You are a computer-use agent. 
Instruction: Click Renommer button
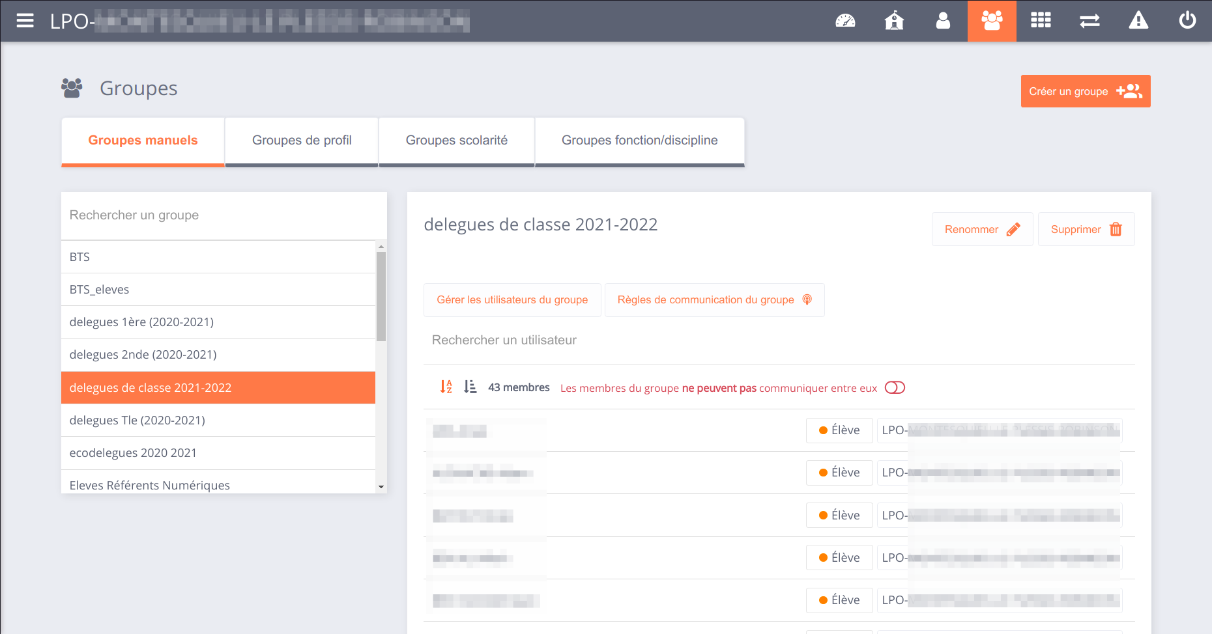coord(982,229)
